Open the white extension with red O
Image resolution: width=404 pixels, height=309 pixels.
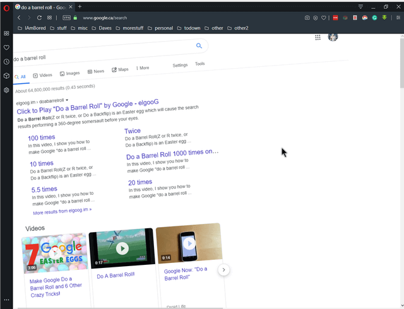355,18
